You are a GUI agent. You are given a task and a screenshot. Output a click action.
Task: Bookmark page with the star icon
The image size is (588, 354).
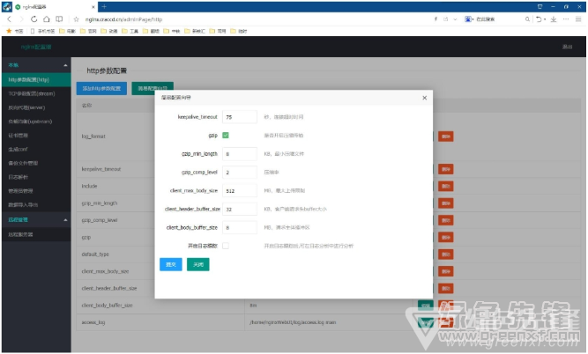76,19
